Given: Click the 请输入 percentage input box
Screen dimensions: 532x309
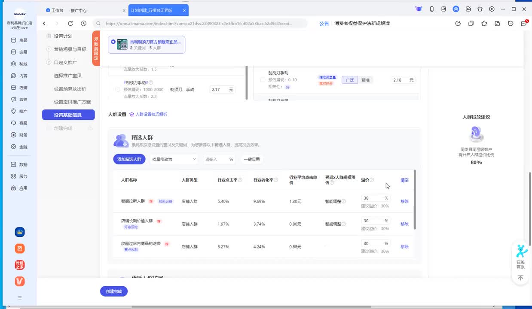Looking at the screenshot, I should (219, 159).
